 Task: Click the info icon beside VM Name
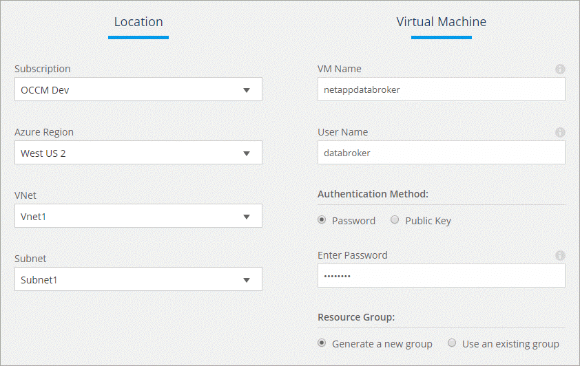[x=560, y=69]
